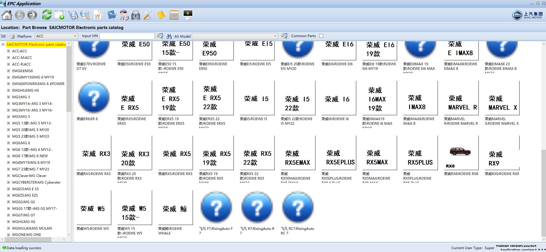
Task: Click the Back arrow toolbar button
Action: click(20, 15)
